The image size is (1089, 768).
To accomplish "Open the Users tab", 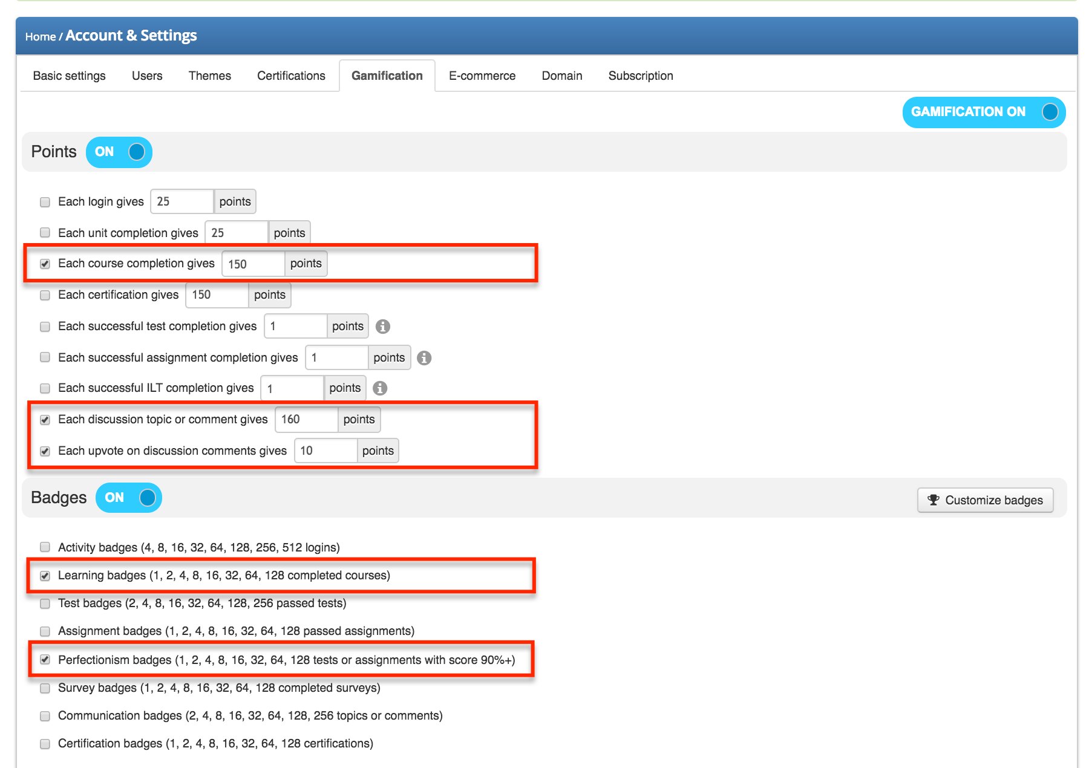I will pyautogui.click(x=147, y=76).
